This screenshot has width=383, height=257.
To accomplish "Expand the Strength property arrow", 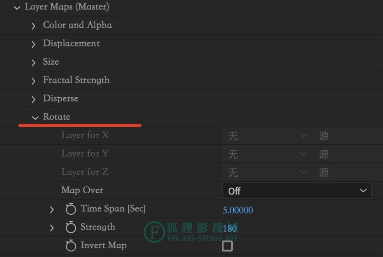I will click(x=52, y=228).
